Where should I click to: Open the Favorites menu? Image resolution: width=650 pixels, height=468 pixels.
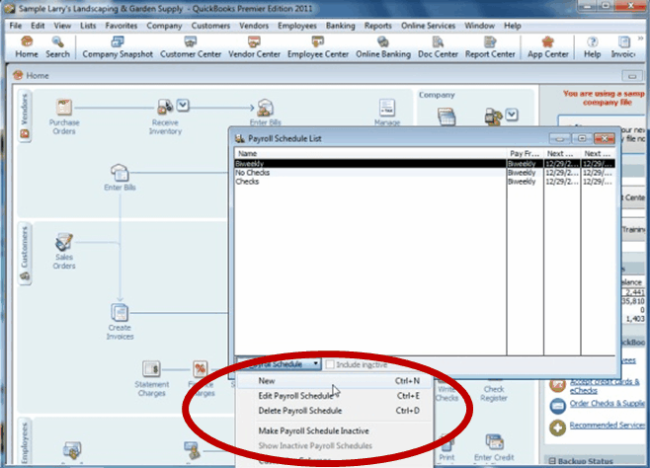click(122, 26)
